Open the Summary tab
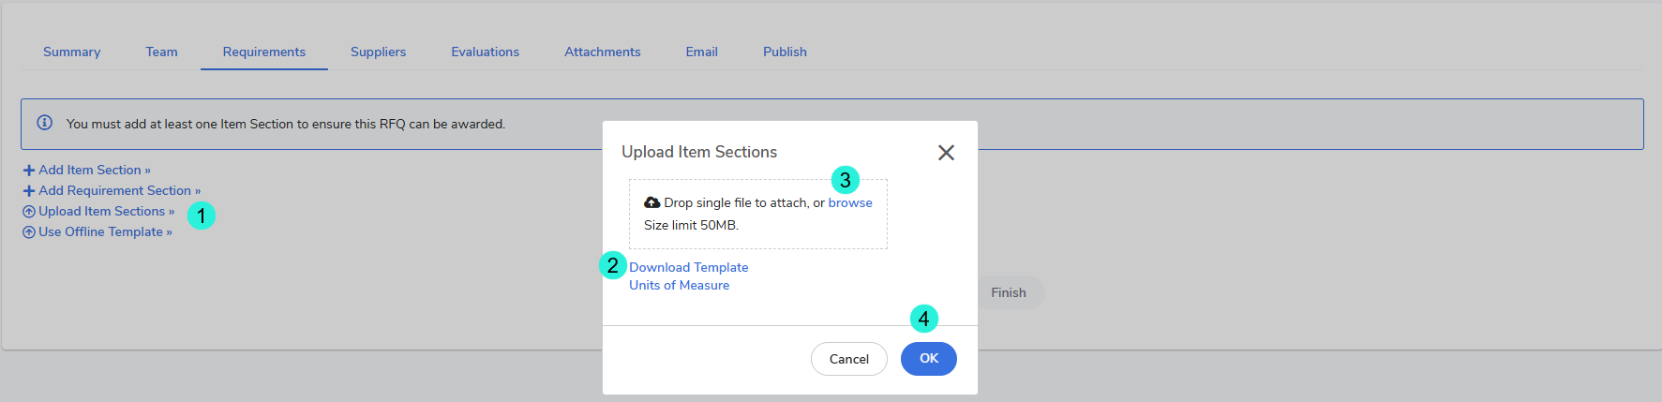This screenshot has width=1662, height=402. [72, 52]
